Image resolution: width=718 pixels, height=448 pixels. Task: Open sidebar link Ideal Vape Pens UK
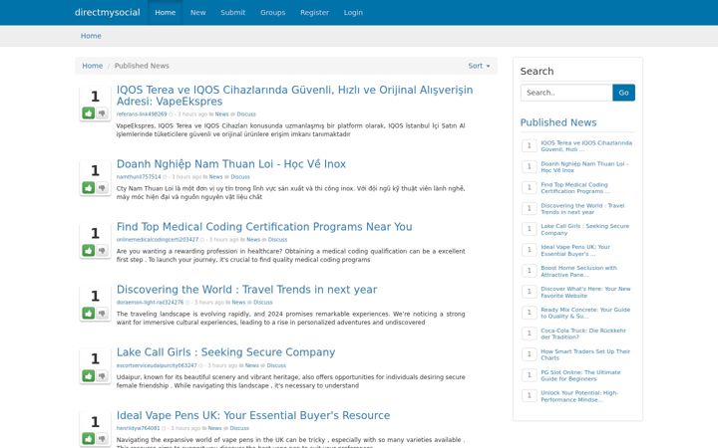tap(575, 251)
